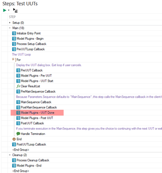Select the Model Plugins - UUT Done step
The image size is (162, 173).
pyautogui.click(x=37, y=112)
